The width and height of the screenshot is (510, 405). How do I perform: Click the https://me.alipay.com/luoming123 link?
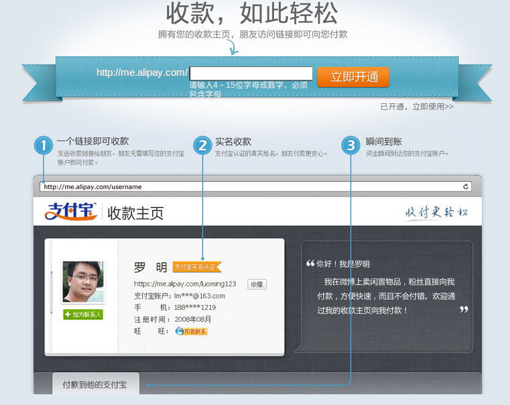[185, 284]
